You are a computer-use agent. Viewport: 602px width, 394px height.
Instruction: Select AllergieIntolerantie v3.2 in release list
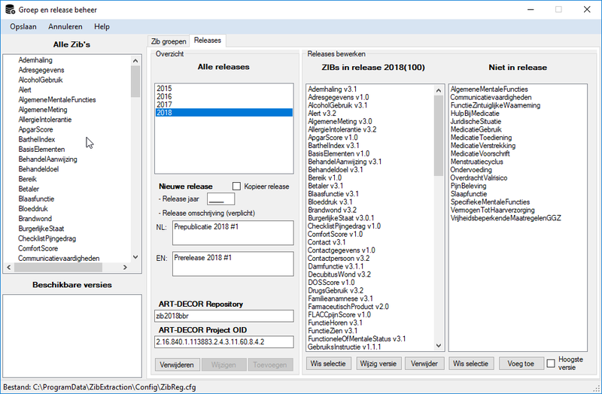coord(342,129)
